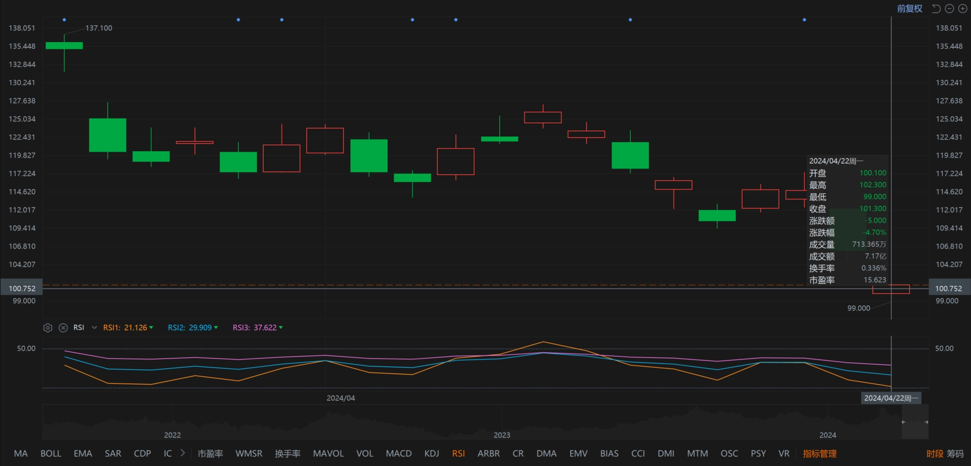Image resolution: width=971 pixels, height=466 pixels.
Task: Click the RSI label next to the indicator close icon
Action: [x=79, y=327]
